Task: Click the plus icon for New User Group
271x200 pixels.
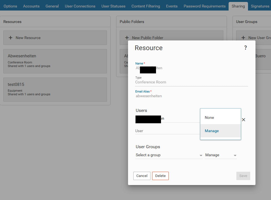Action: coord(243,38)
